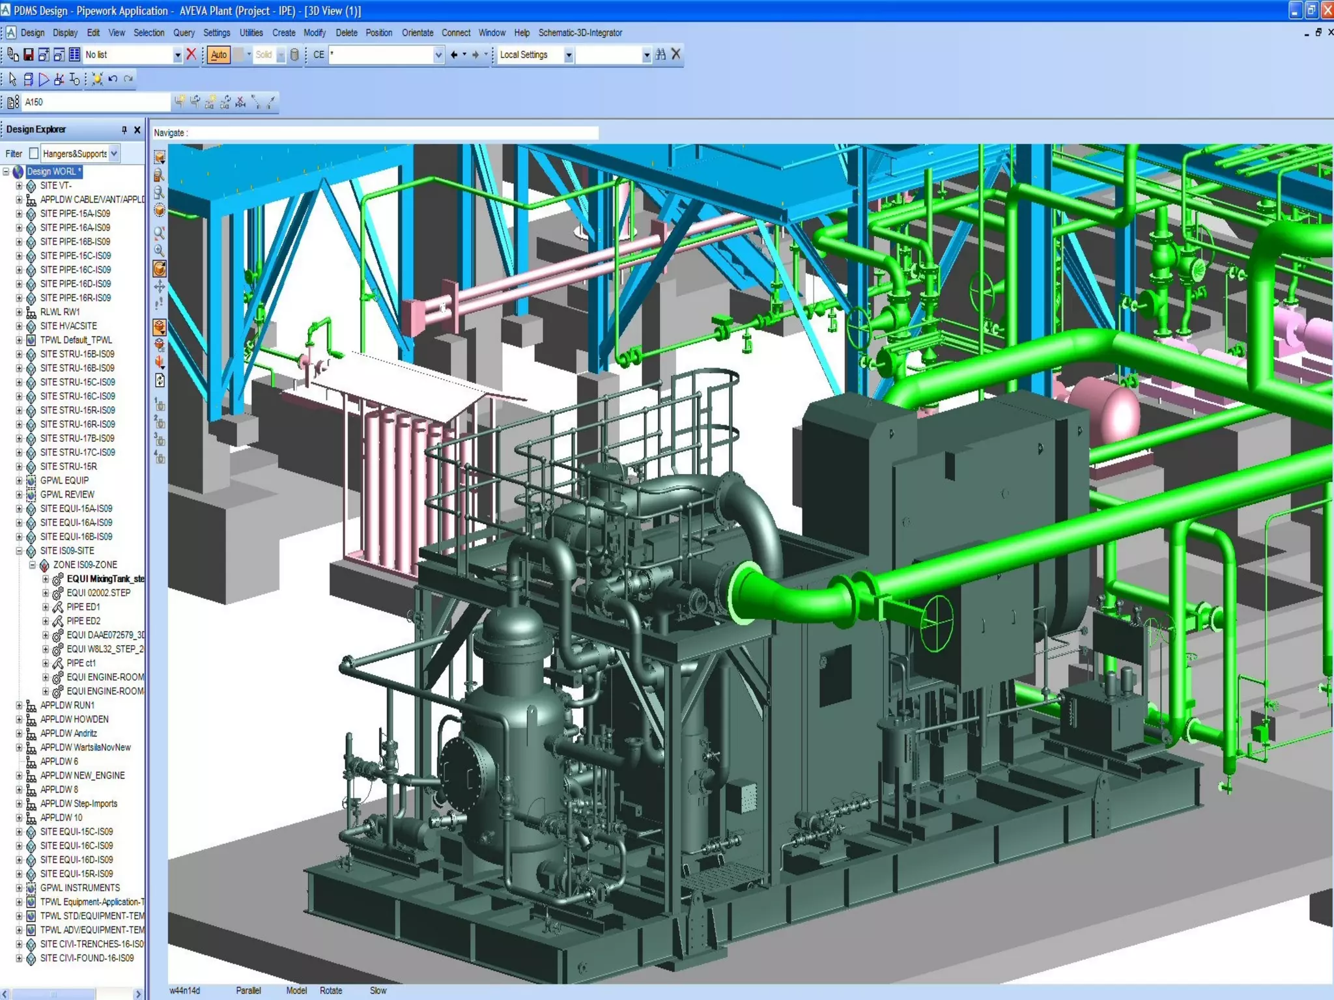The width and height of the screenshot is (1334, 1000).
Task: Collapse the ZONE IS09-ZONE tree node
Action: click(33, 565)
